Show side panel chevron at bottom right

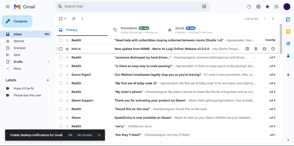pos(288,140)
